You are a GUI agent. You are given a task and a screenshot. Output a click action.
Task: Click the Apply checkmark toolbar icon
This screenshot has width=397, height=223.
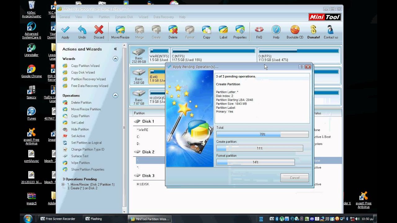[65, 32]
